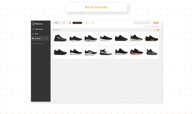Viewport: 192px width, 114px height.
Task: Click the Clear link in the toolbar
Action: [x=93, y=23]
